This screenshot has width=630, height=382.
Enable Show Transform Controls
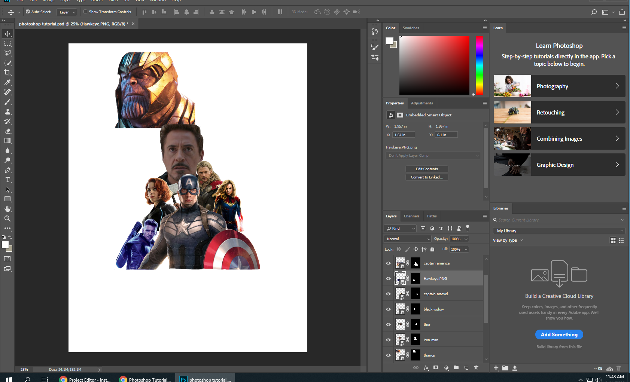85,12
